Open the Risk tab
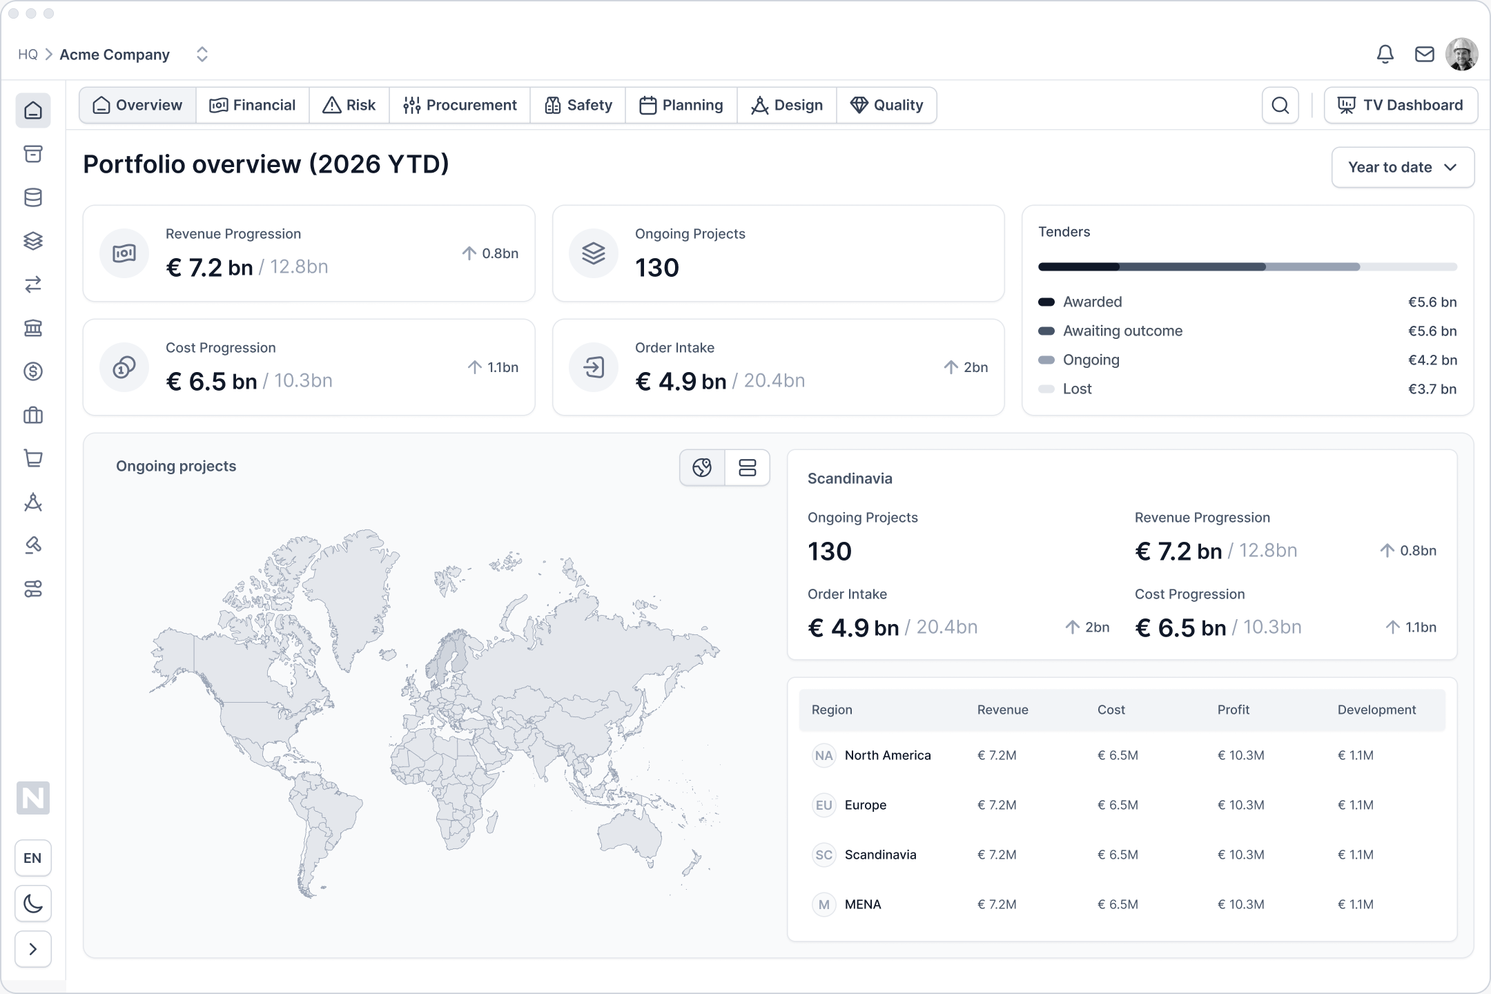 coord(349,105)
